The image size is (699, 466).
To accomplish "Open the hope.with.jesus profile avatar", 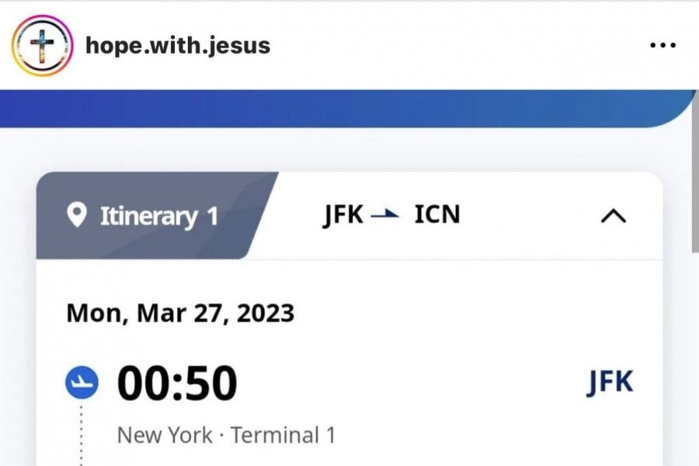I will tap(42, 46).
